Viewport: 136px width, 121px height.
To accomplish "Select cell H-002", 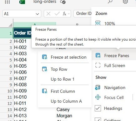I will point(23,47).
